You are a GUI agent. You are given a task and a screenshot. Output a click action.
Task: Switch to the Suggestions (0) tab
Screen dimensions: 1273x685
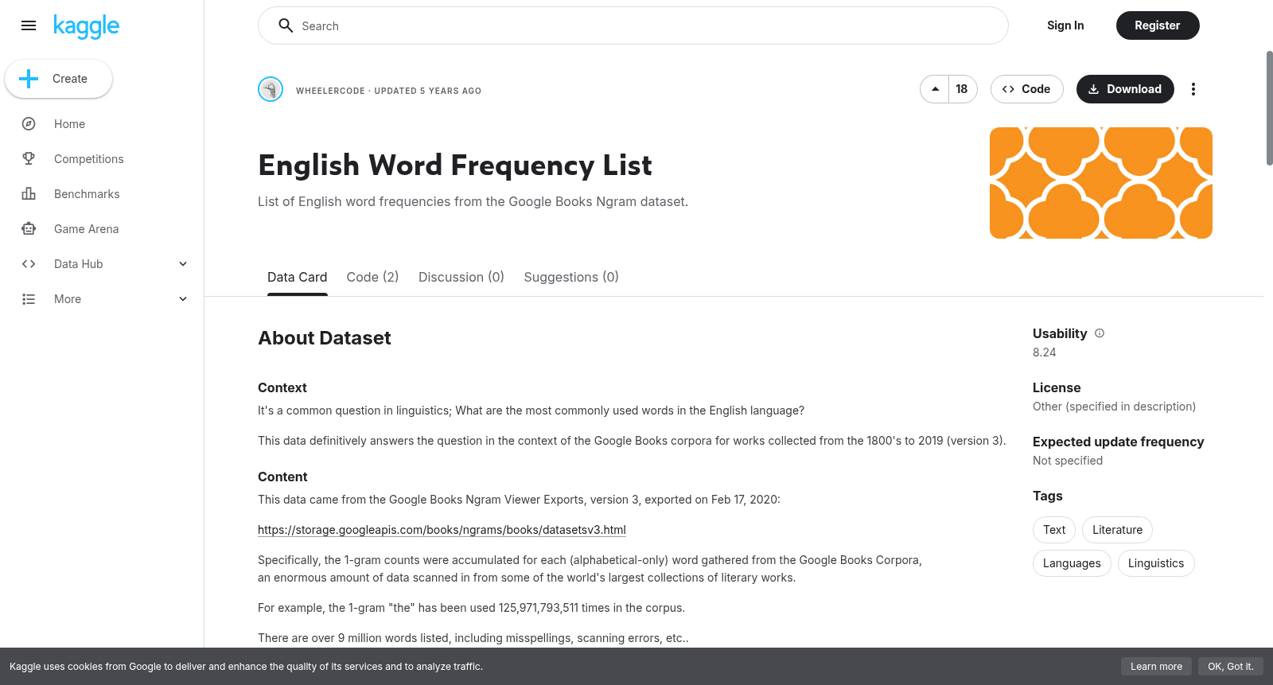point(571,277)
